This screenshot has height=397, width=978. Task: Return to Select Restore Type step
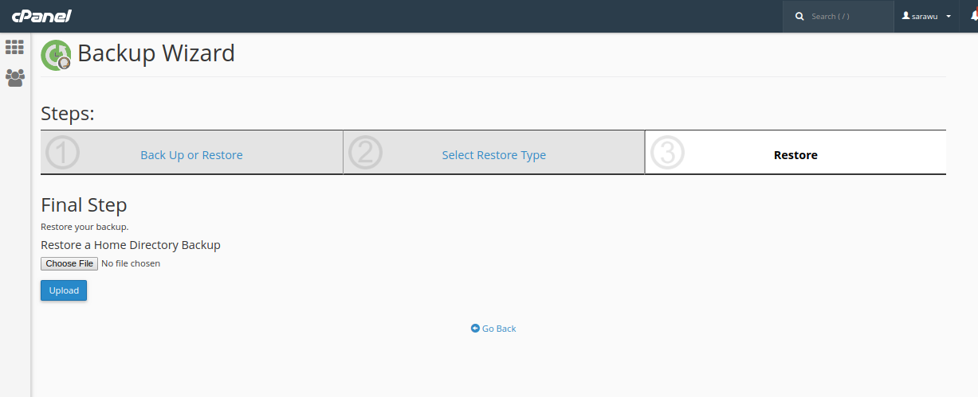(x=493, y=155)
